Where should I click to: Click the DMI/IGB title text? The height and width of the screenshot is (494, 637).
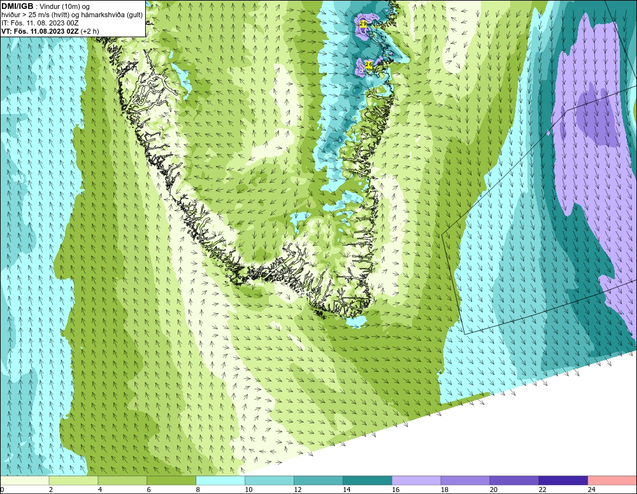pyautogui.click(x=17, y=6)
